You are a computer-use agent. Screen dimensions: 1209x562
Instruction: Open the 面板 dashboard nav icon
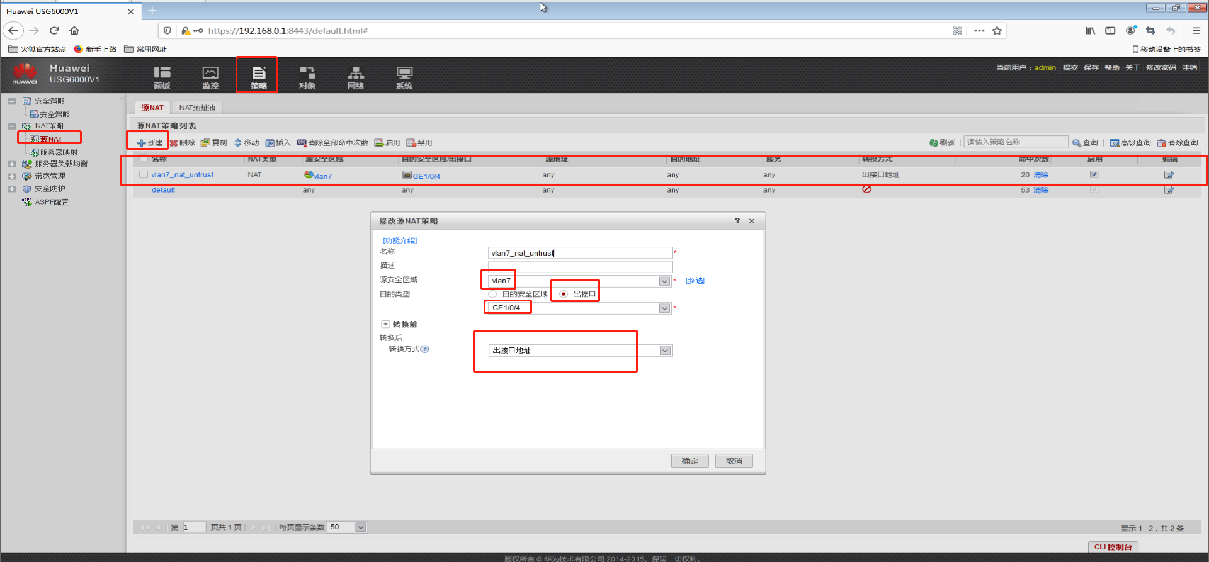click(x=162, y=77)
